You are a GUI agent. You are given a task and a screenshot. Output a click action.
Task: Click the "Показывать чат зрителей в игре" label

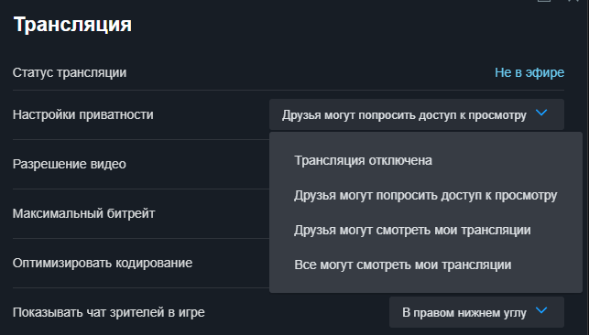coord(109,312)
